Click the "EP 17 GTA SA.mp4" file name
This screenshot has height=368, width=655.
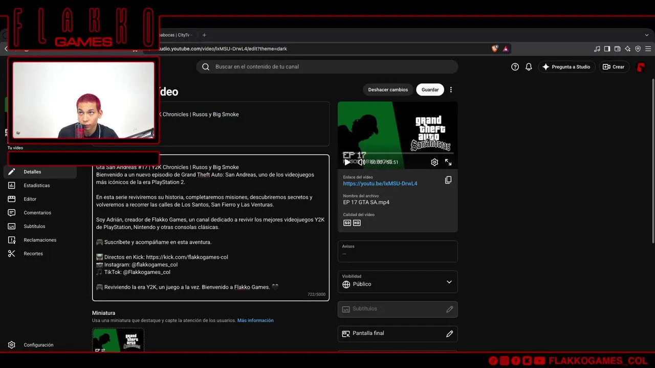[366, 202]
